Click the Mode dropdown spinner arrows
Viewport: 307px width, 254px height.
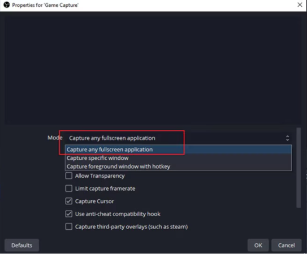(x=287, y=138)
